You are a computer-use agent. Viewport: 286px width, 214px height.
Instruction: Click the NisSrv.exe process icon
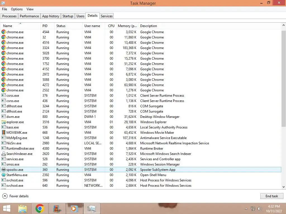pyautogui.click(x=3, y=143)
